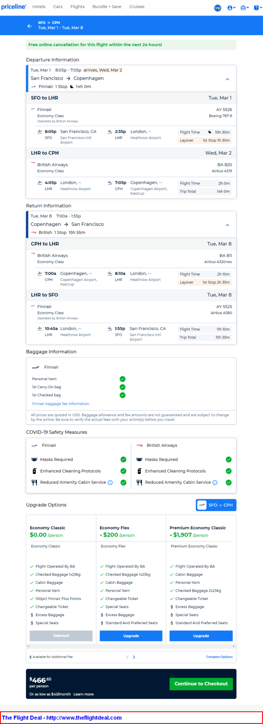Continue to Checkout

[201, 684]
